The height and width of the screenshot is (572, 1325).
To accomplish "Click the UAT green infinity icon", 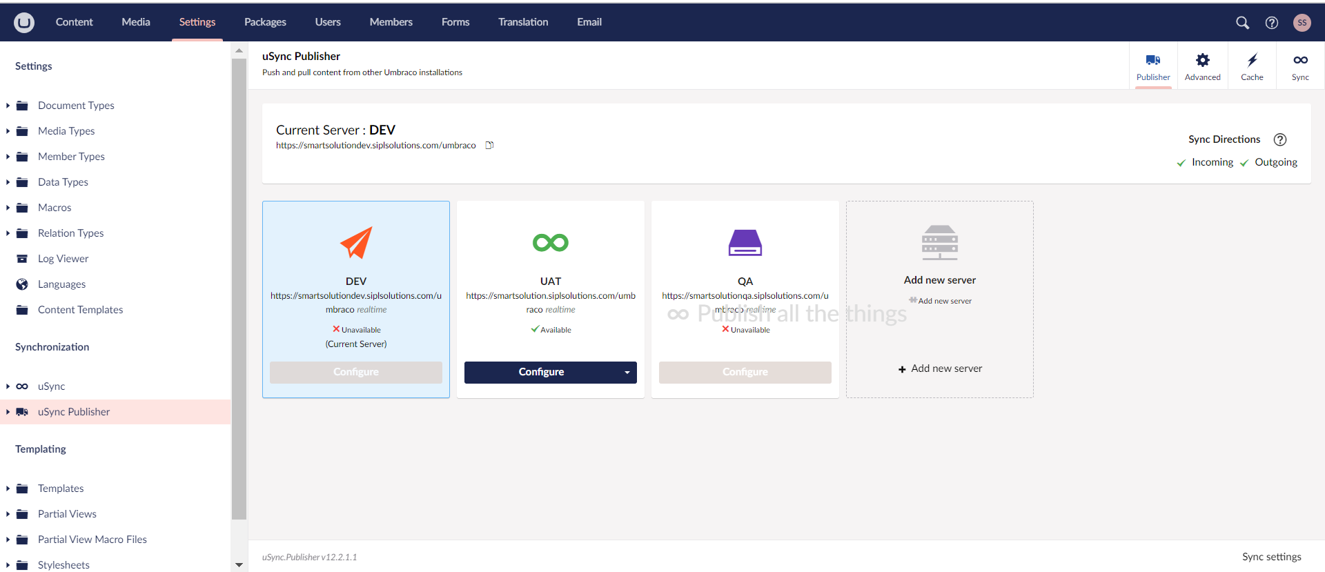I will click(551, 242).
